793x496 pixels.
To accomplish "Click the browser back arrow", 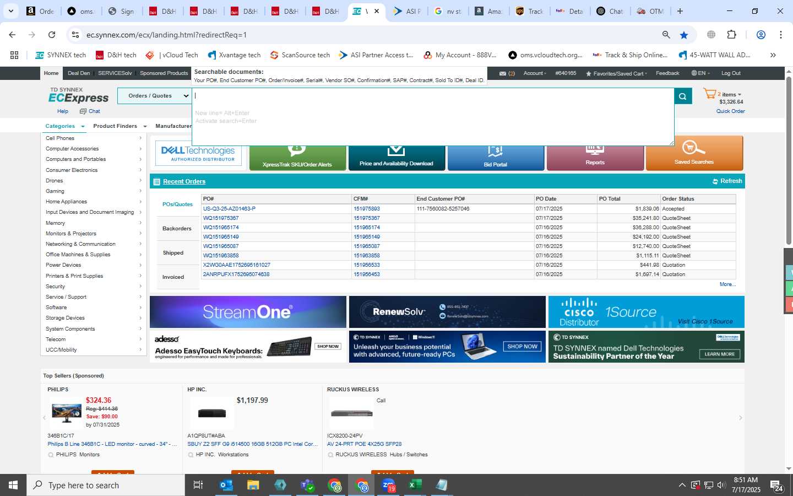I will [x=12, y=35].
